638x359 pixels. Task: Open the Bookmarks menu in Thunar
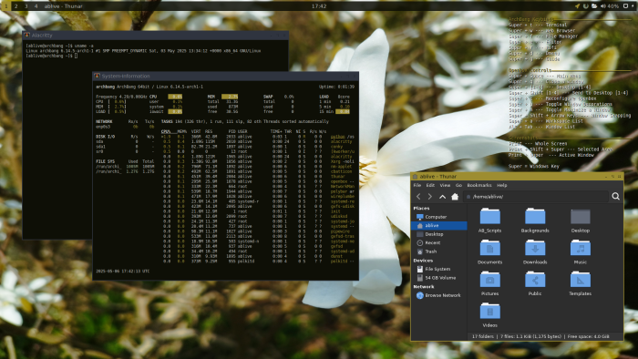tap(479, 185)
